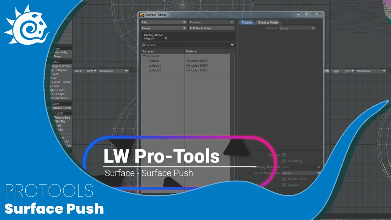Toggle the Opaque checkbox
Viewport: 391px width, 220px height.
284,185
